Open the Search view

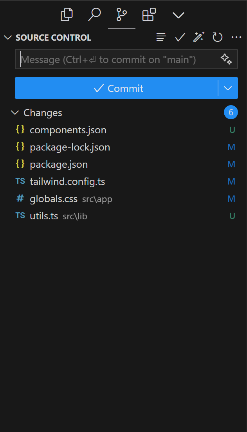pyautogui.click(x=94, y=14)
